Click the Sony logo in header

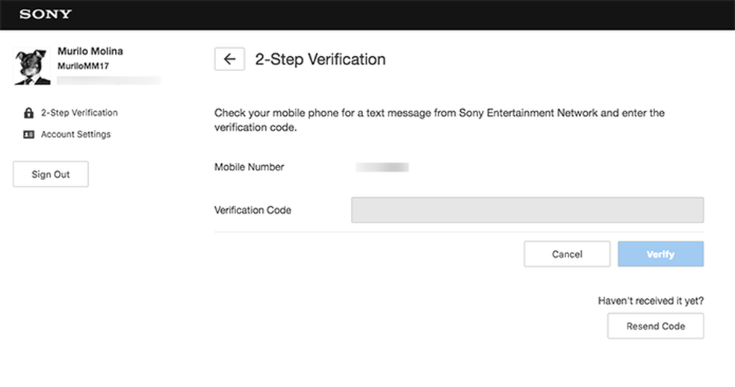click(x=46, y=14)
